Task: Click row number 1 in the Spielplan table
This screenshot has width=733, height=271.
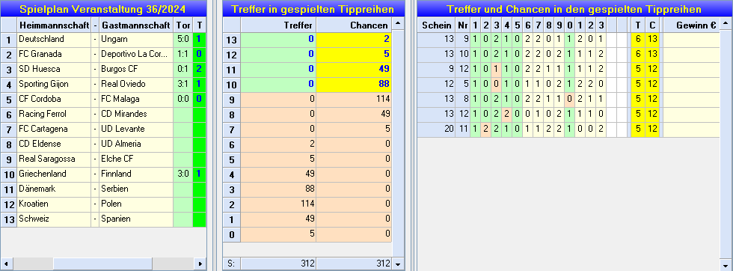Action: point(8,40)
